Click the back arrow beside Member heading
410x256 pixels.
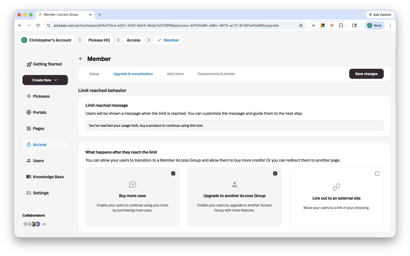(81, 59)
